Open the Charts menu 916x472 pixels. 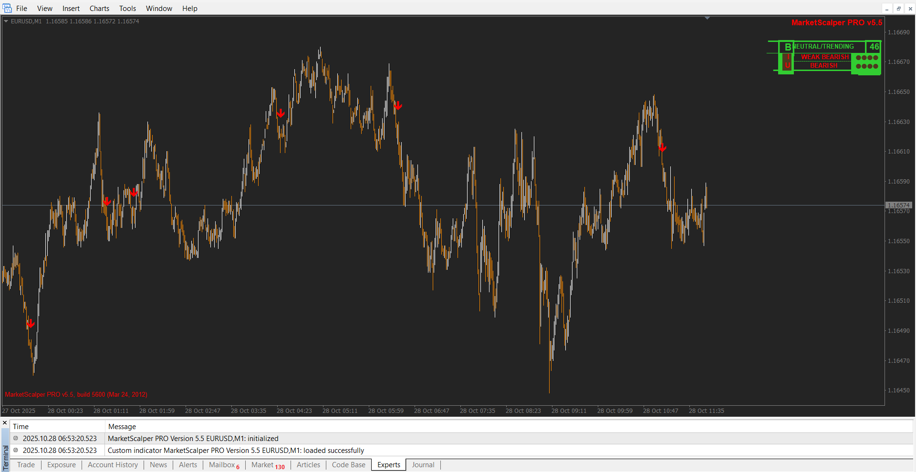pyautogui.click(x=99, y=8)
